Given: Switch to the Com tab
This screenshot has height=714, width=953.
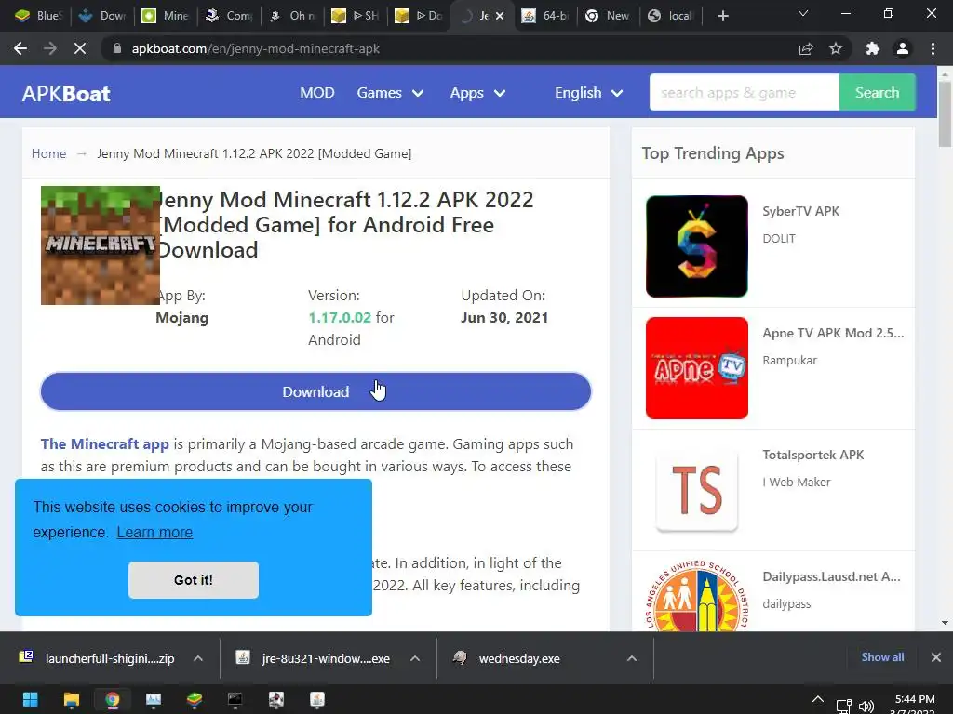Looking at the screenshot, I should click(x=229, y=16).
